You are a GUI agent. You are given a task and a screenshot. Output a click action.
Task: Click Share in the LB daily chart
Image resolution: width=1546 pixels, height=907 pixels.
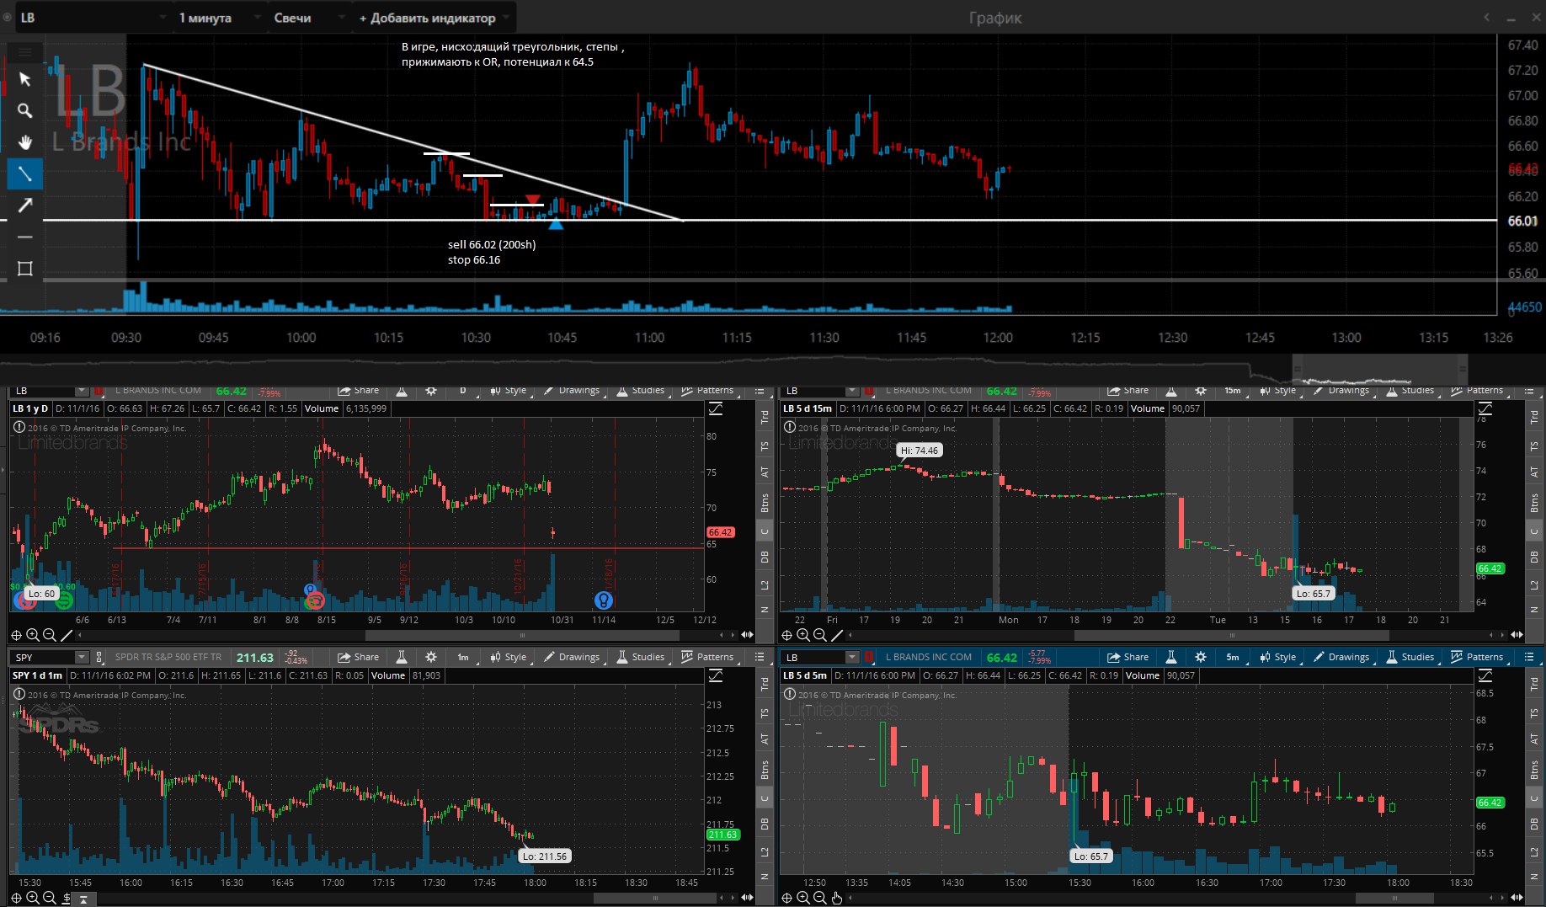pyautogui.click(x=359, y=391)
